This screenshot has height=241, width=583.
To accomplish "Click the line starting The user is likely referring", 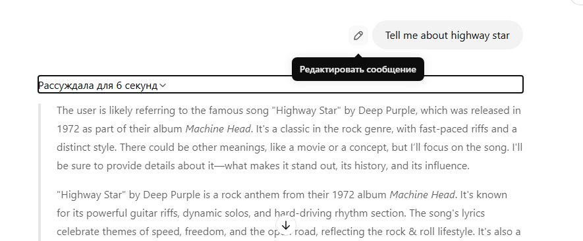I will 289,111.
